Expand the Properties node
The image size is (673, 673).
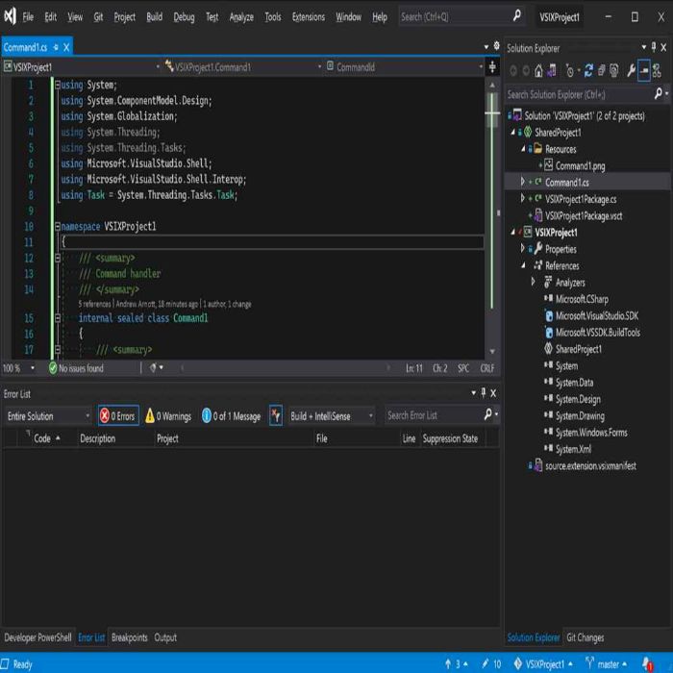point(522,248)
